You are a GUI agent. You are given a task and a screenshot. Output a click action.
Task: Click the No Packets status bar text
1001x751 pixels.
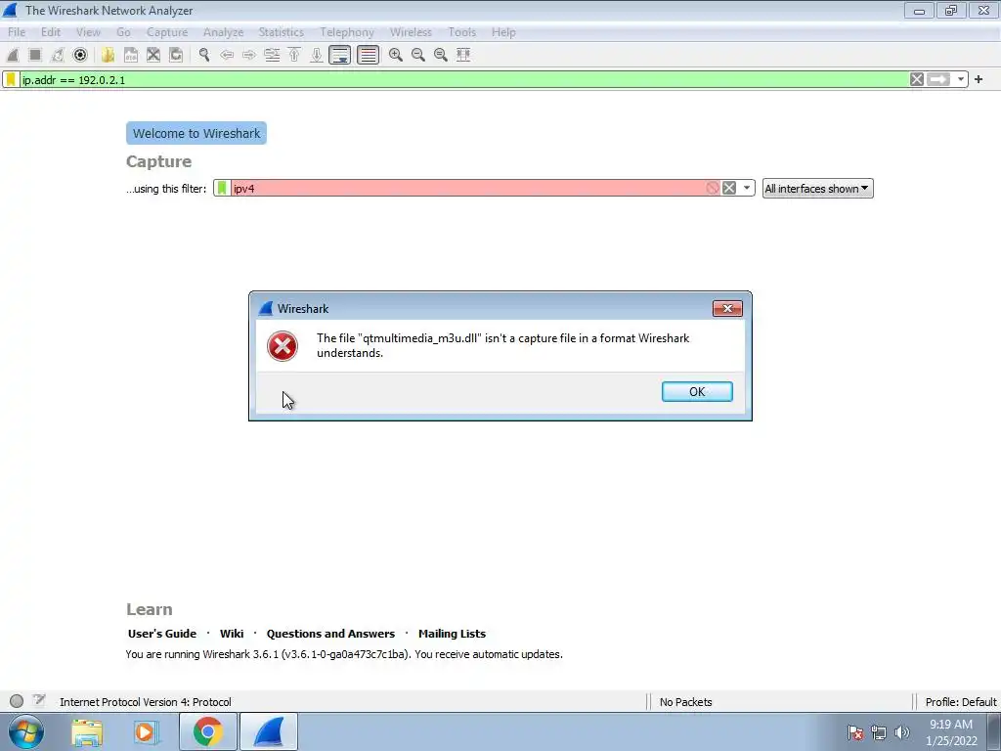pyautogui.click(x=685, y=702)
